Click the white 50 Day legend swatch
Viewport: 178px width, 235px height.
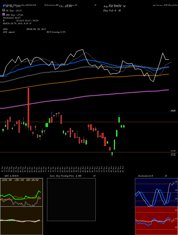pyautogui.click(x=4, y=10)
